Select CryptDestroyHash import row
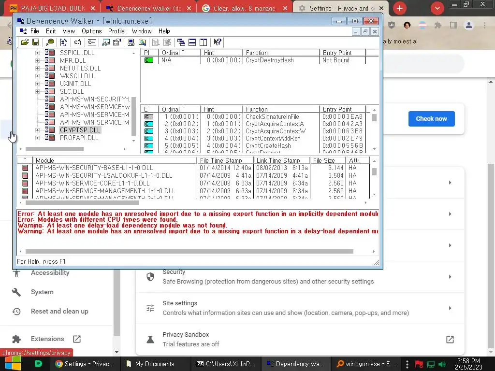Screen dimensions: 495x371 tap(253, 60)
